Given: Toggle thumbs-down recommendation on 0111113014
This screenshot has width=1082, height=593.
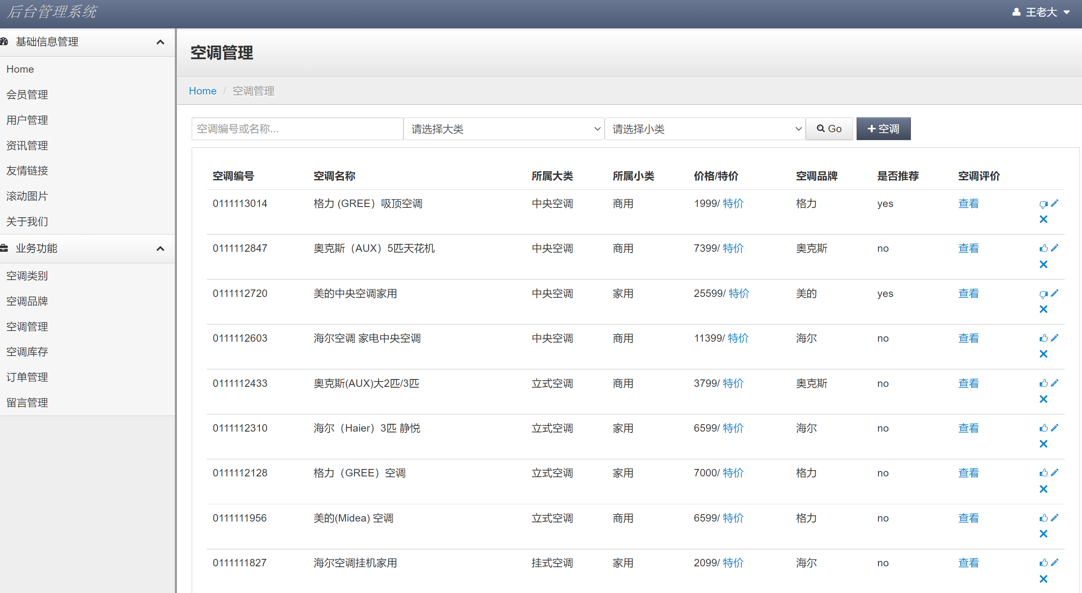Looking at the screenshot, I should click(x=1043, y=204).
